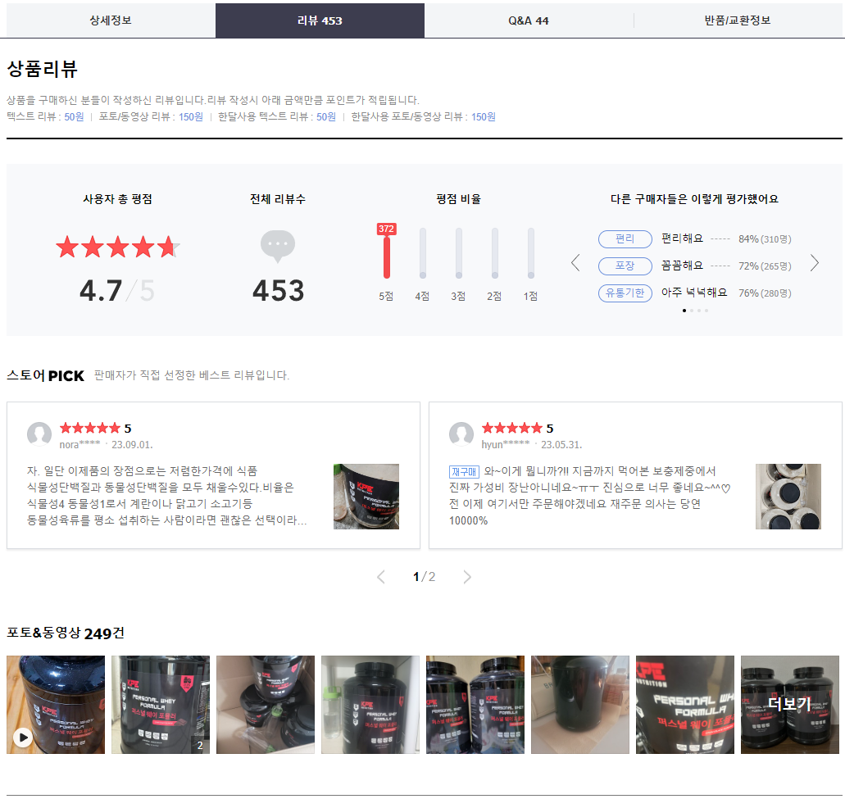Select the 편리 evaluation tag
Viewport: 845px width, 799px height.
(x=625, y=238)
